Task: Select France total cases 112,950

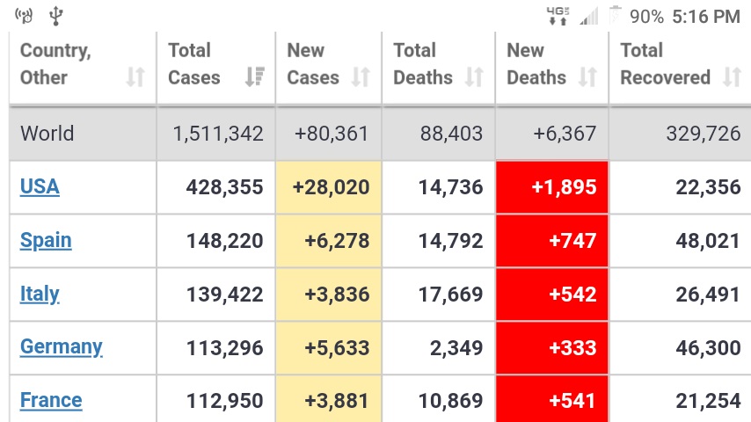Action: coord(224,401)
